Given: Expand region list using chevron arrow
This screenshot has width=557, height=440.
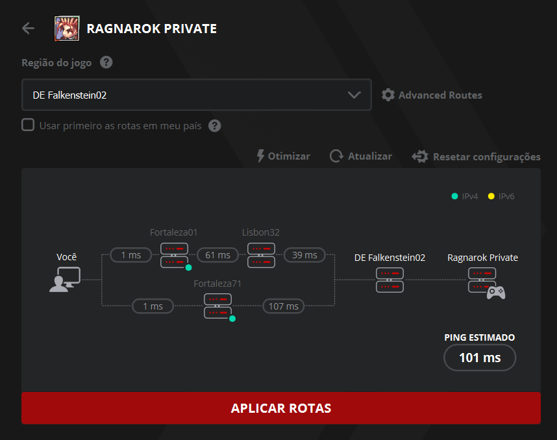Looking at the screenshot, I should pyautogui.click(x=354, y=95).
